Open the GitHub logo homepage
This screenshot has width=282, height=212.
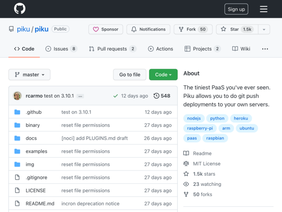pyautogui.click(x=19, y=8)
